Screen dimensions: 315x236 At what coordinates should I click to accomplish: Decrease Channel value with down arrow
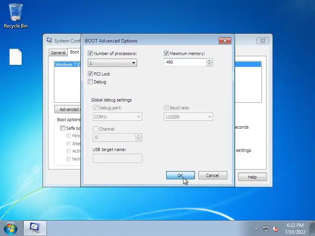[138, 139]
